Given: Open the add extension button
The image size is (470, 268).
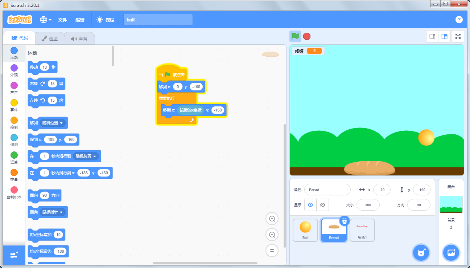Looking at the screenshot, I should (x=14, y=255).
